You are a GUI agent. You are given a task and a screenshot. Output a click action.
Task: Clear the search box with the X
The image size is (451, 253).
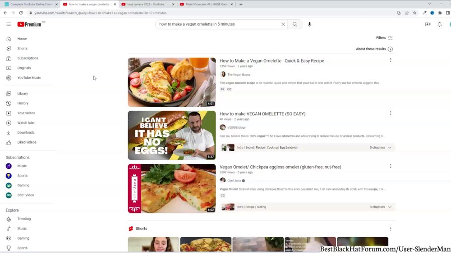(x=283, y=24)
